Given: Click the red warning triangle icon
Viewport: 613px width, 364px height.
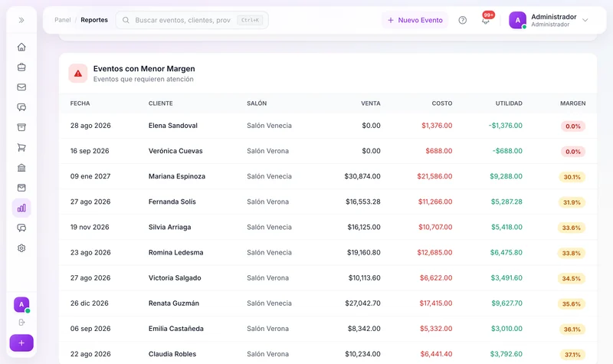Looking at the screenshot, I should [x=78, y=74].
